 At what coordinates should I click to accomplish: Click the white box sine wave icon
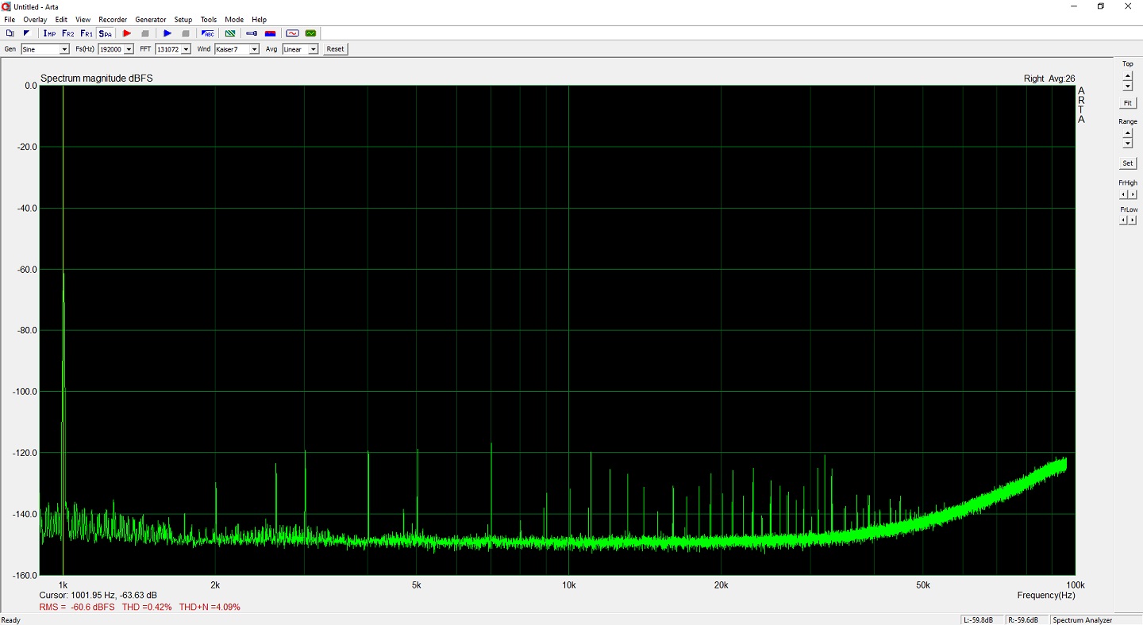292,33
